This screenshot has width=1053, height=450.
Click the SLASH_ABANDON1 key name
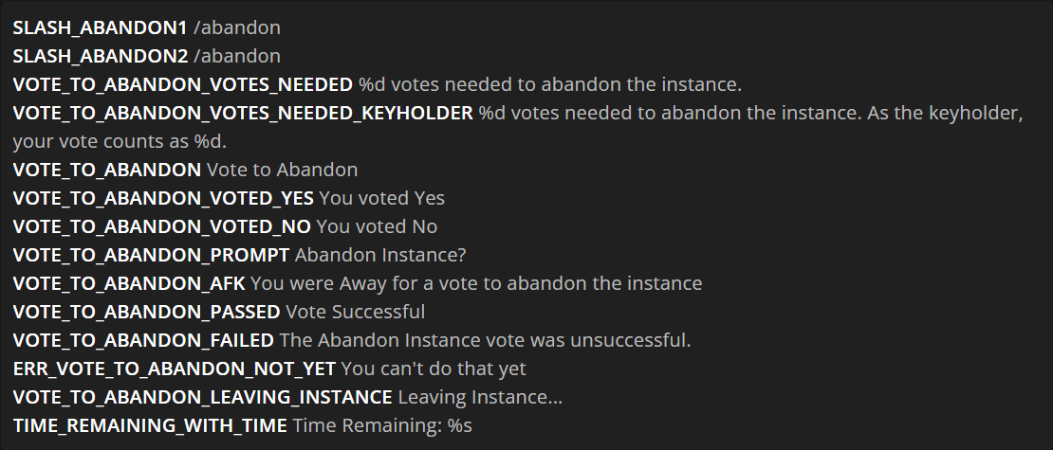click(100, 27)
